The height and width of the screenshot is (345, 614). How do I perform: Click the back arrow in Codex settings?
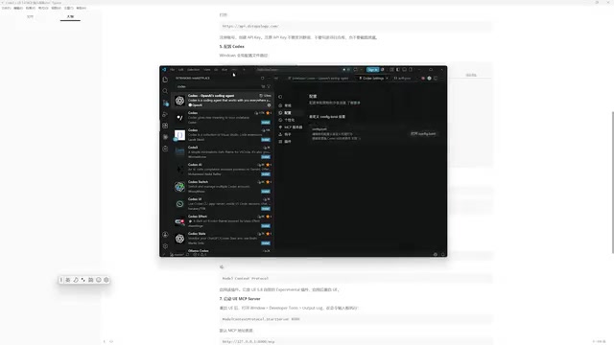click(280, 97)
